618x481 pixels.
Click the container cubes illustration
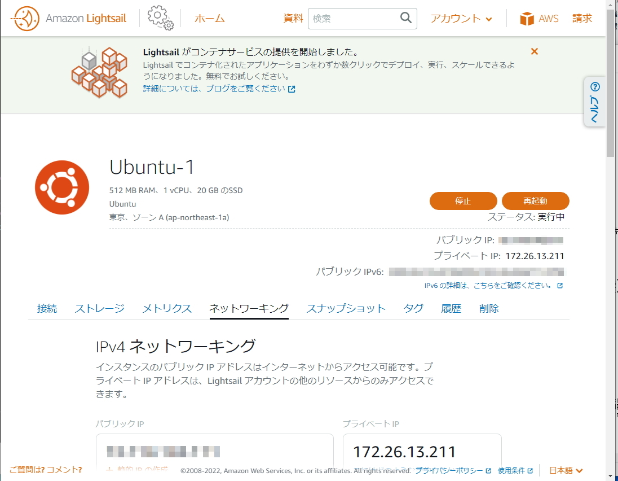[99, 72]
